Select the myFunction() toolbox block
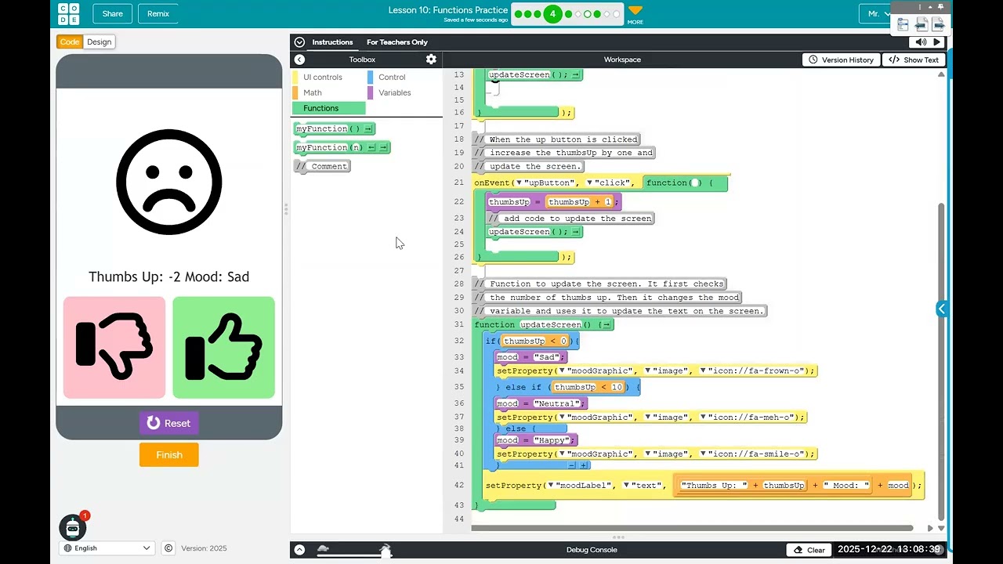Screen dimensions: 1003x564 click(x=335, y=128)
